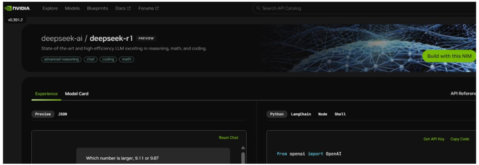
Task: Click the NVIDIA logo
Action: click(17, 8)
